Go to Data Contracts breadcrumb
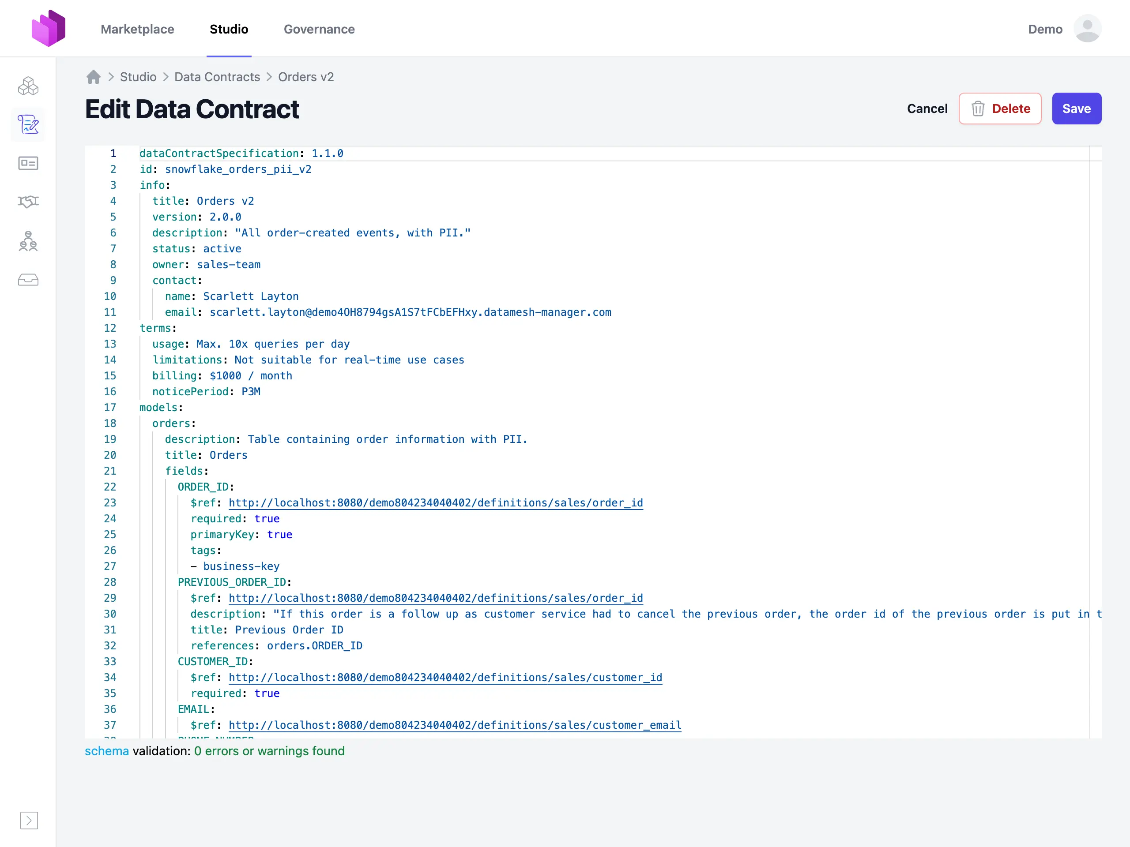This screenshot has width=1130, height=847. click(x=217, y=77)
